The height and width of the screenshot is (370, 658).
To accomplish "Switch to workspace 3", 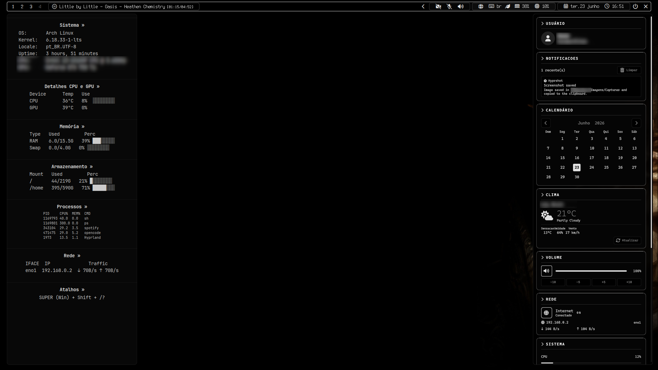I will [x=31, y=7].
